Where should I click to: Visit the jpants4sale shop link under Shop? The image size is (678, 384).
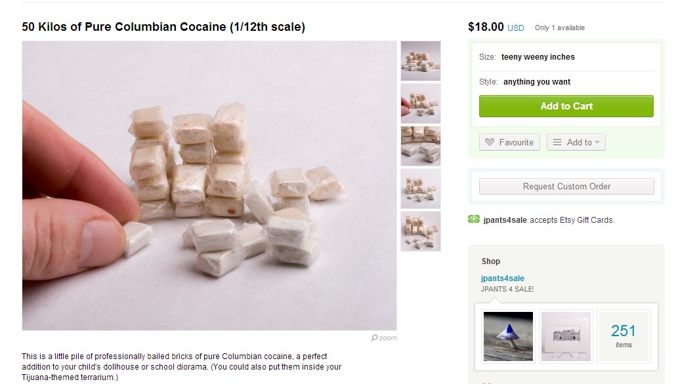click(x=502, y=278)
